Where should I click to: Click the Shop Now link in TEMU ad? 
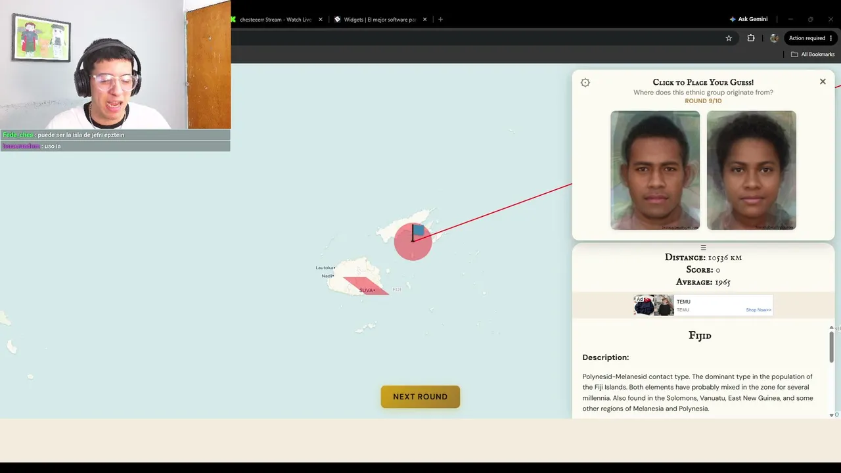(758, 310)
